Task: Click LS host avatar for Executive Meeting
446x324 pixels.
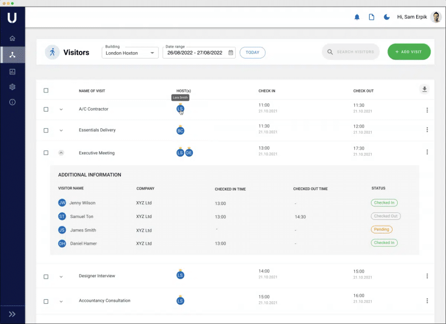Action: click(180, 153)
